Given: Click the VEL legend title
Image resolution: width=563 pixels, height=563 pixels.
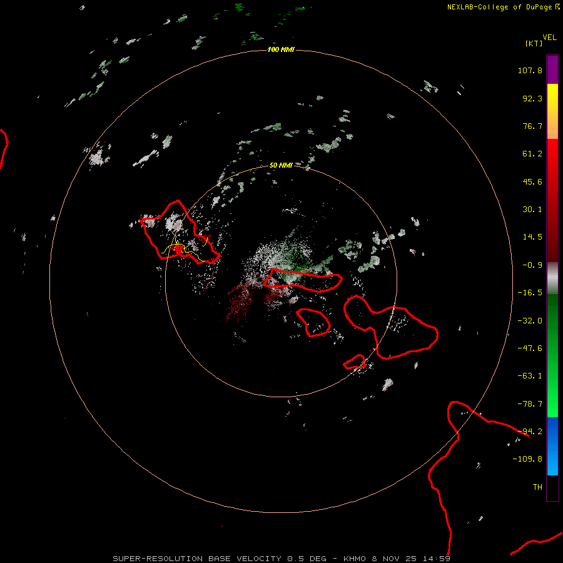Looking at the screenshot, I should pos(549,38).
